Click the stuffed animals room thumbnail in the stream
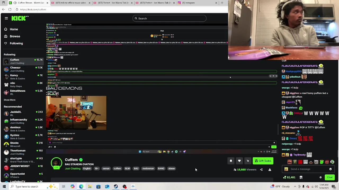Viewport: 339px width, 190px height. [76, 113]
